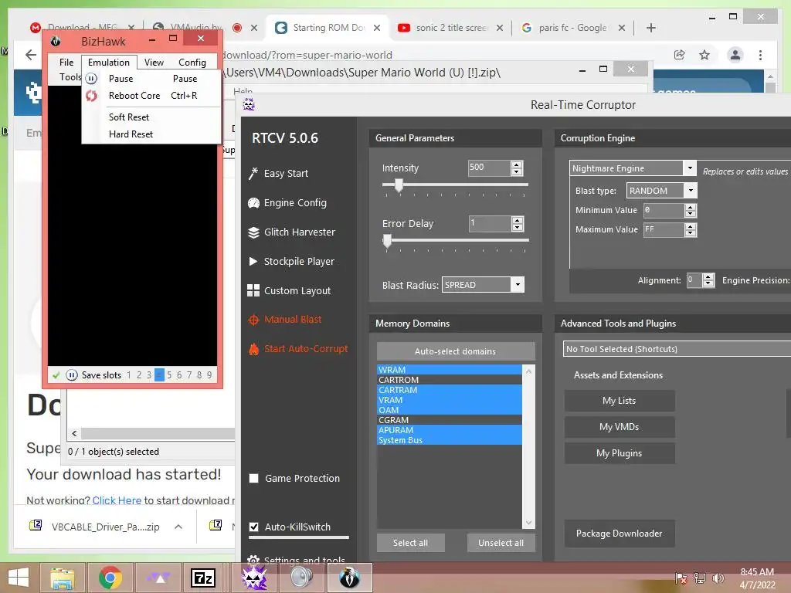Expand VBCABLE download options chevron
791x593 pixels.
click(x=178, y=527)
